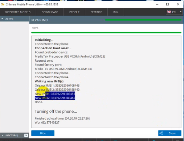Click the Repair IMEI header progress bar
The image size is (184, 141).
coord(143,20)
